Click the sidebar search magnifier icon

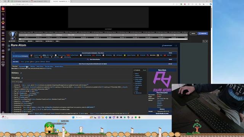(3, 14)
